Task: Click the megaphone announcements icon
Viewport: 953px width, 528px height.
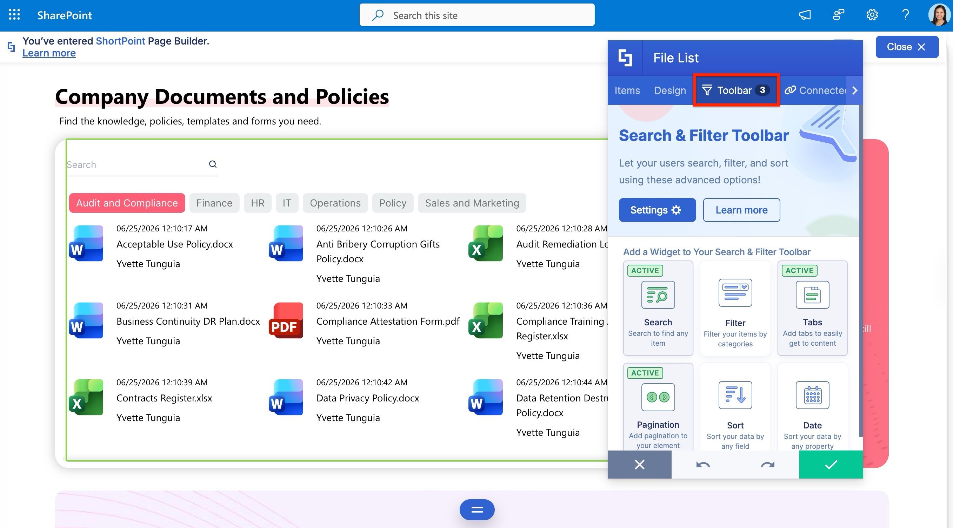Action: coord(805,15)
